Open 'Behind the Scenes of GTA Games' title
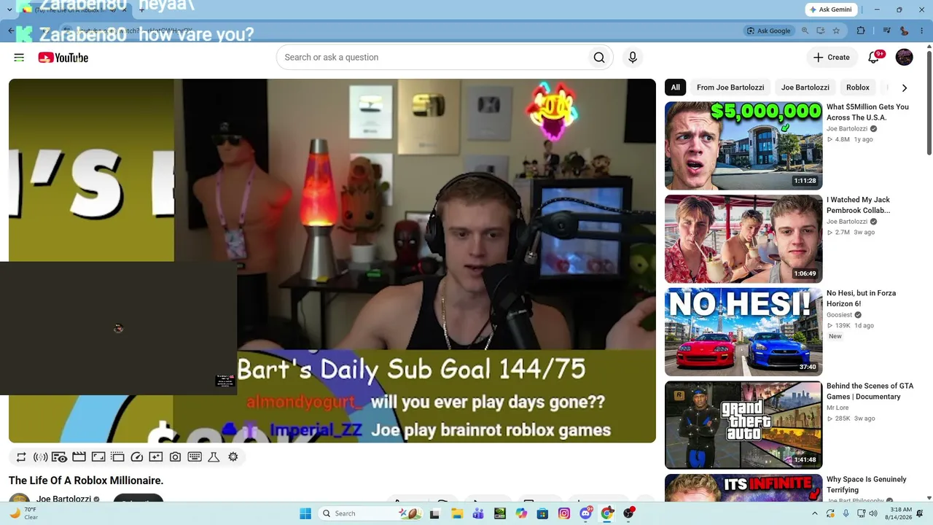Viewport: 933px width, 525px height. (x=870, y=392)
